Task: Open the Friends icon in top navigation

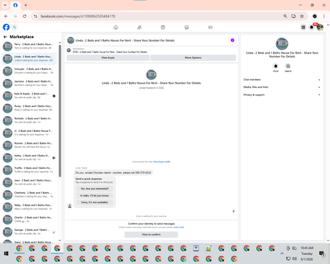Action: tap(139, 27)
